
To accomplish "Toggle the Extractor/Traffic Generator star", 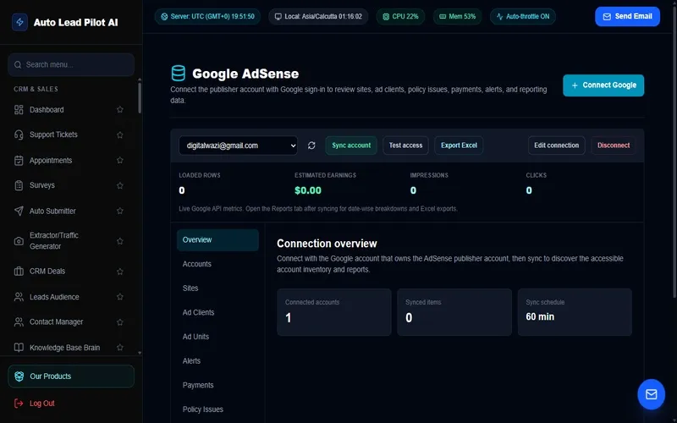I will click(120, 241).
